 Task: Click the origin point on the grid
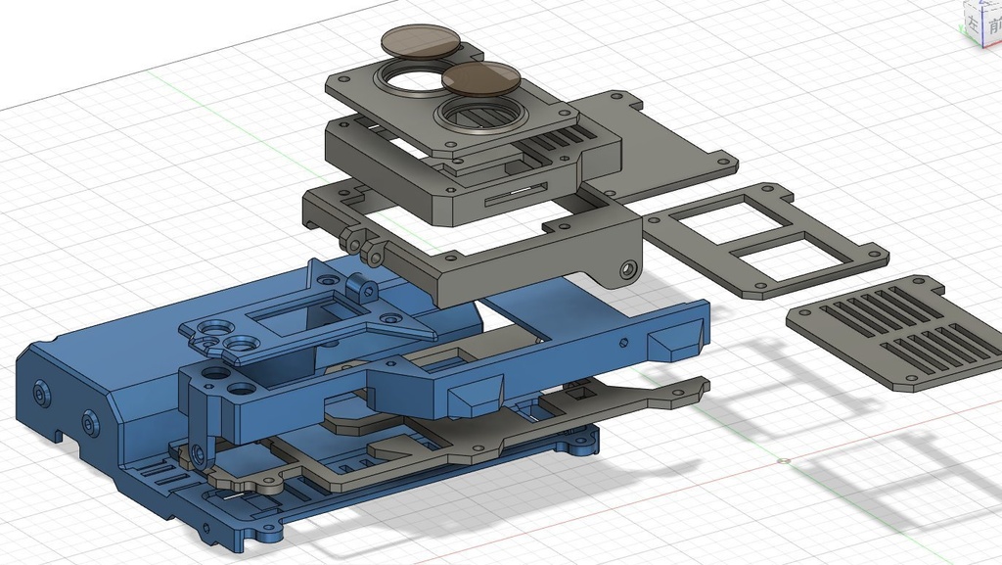tap(786, 460)
